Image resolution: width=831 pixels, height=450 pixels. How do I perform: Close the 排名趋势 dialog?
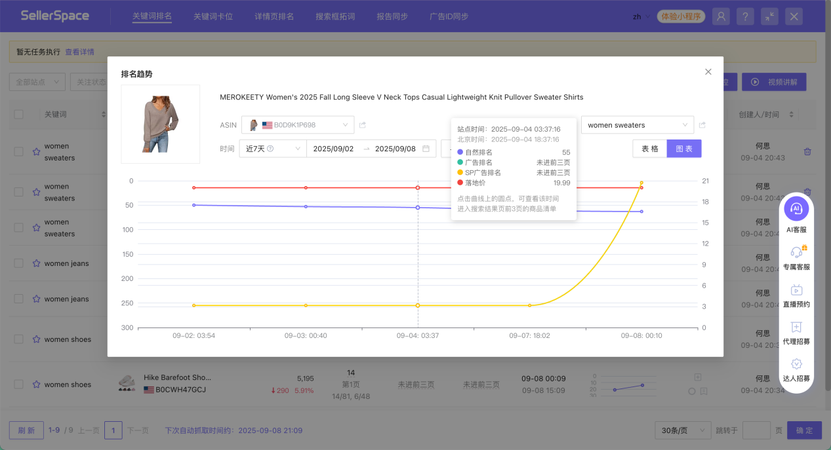click(708, 72)
